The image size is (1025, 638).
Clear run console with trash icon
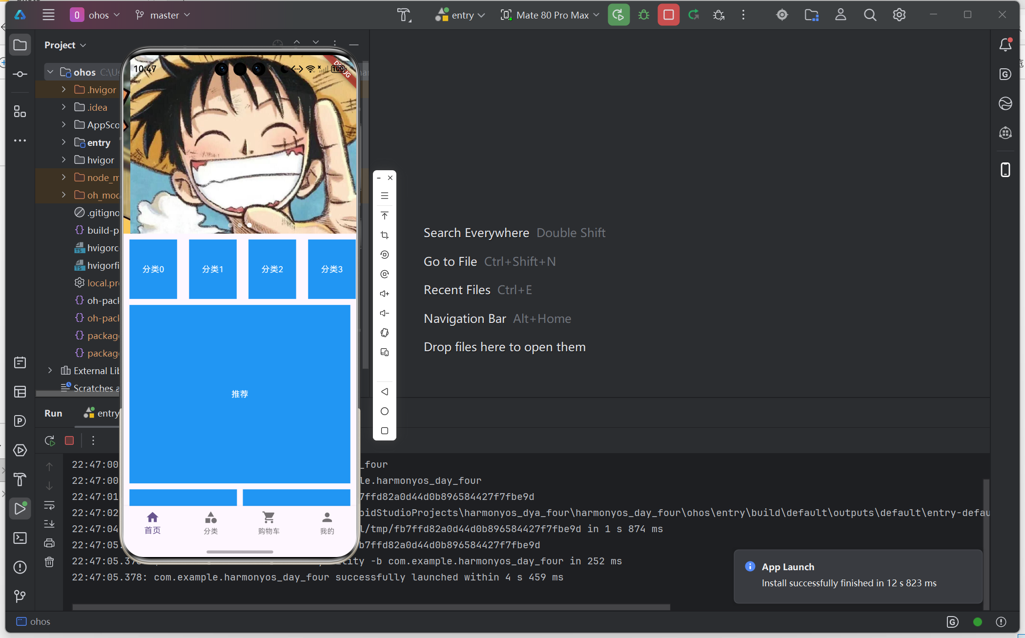[49, 562]
